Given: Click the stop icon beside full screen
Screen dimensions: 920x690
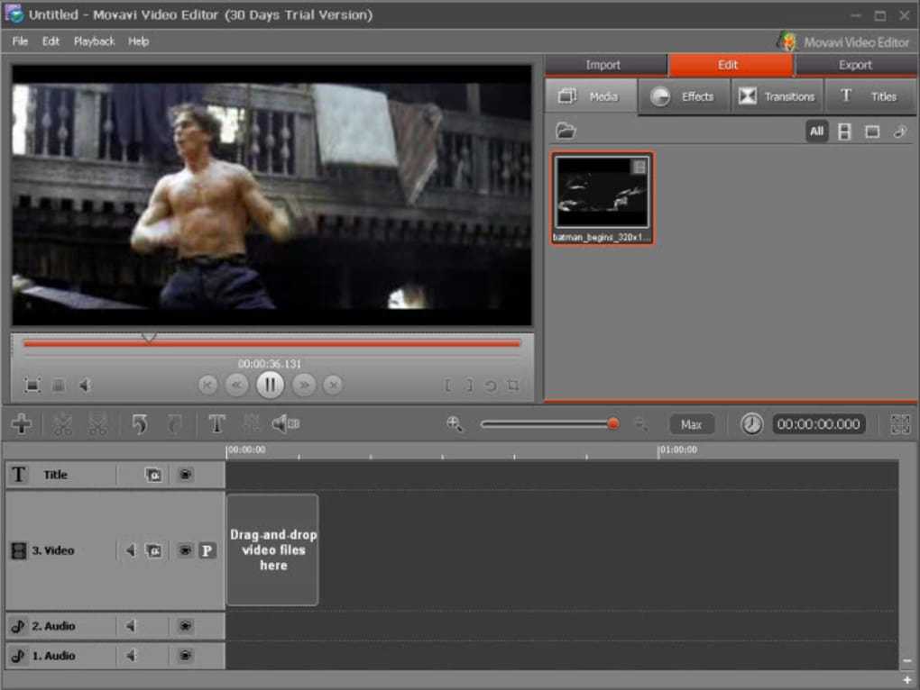Looking at the screenshot, I should coord(59,386).
